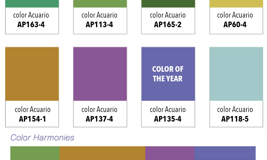Screen dimensions: 267x160
Task: Select the AP118-5 label text
Action: pos(235,119)
